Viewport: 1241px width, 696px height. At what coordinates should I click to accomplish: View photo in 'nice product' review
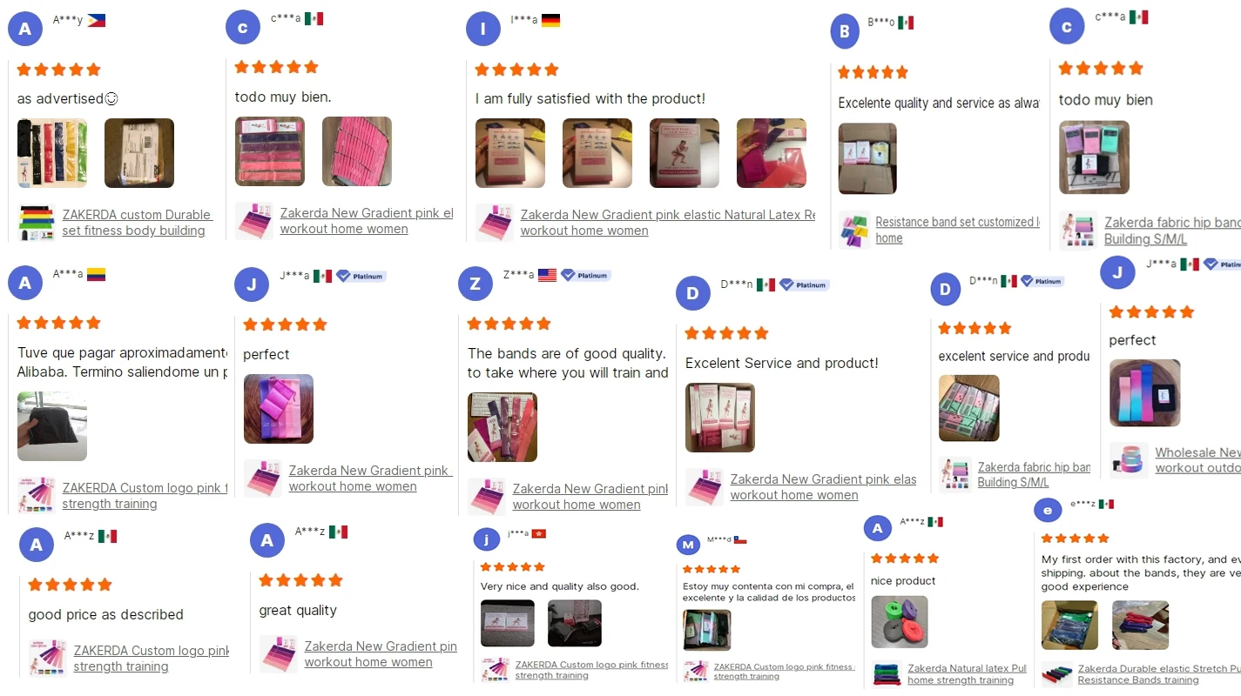click(x=900, y=622)
